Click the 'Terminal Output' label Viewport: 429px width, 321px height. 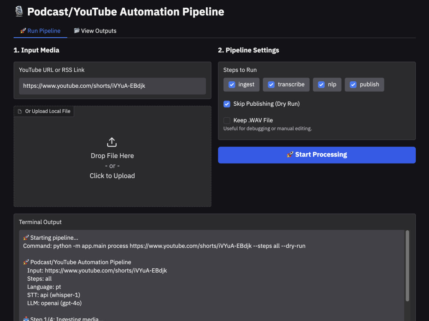coord(40,222)
